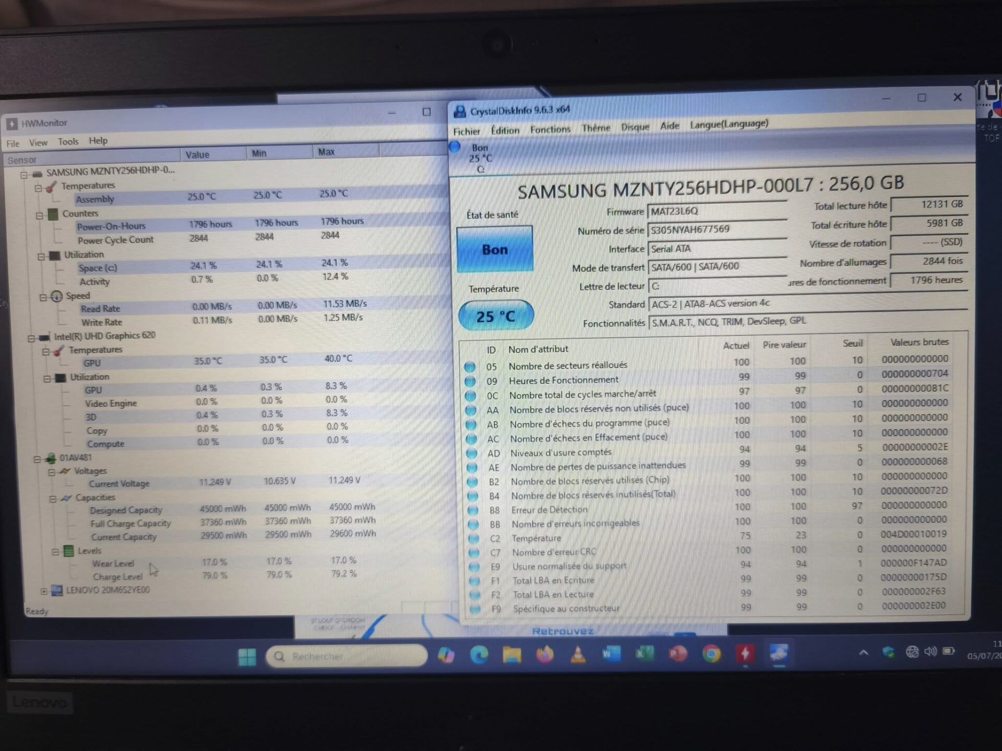Click the Bon health status button
Viewport: 1002px width, 751px height.
point(495,249)
